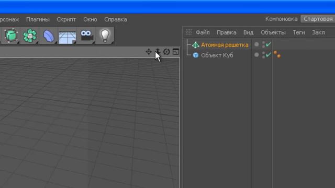This screenshot has width=335, height=188.
Task: Open the Скрипт menu
Action: (66, 19)
